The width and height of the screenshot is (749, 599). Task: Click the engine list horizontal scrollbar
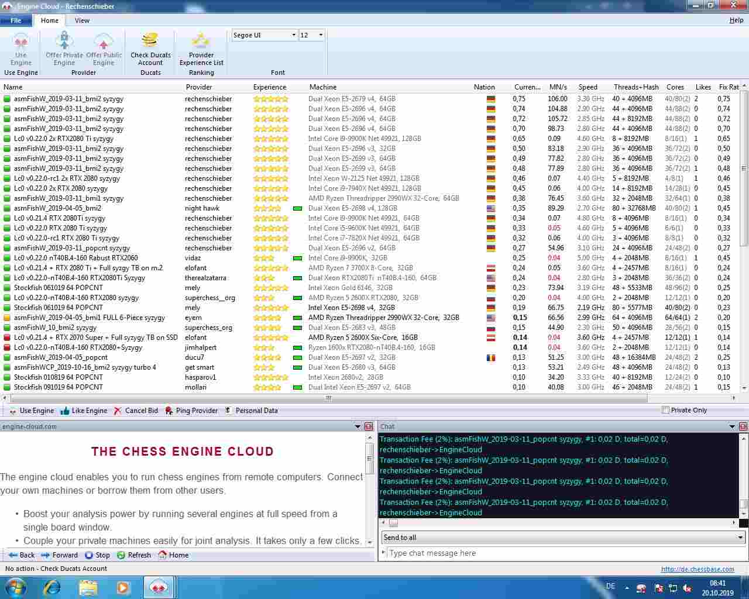coord(328,398)
